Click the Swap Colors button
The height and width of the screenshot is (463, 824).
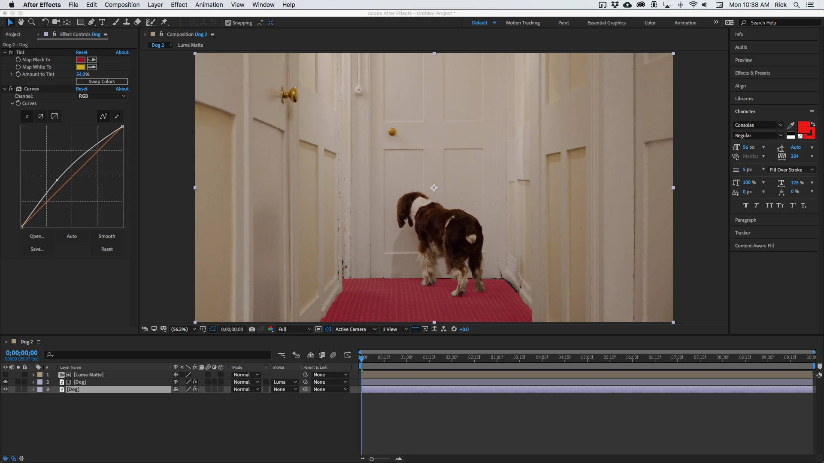102,81
